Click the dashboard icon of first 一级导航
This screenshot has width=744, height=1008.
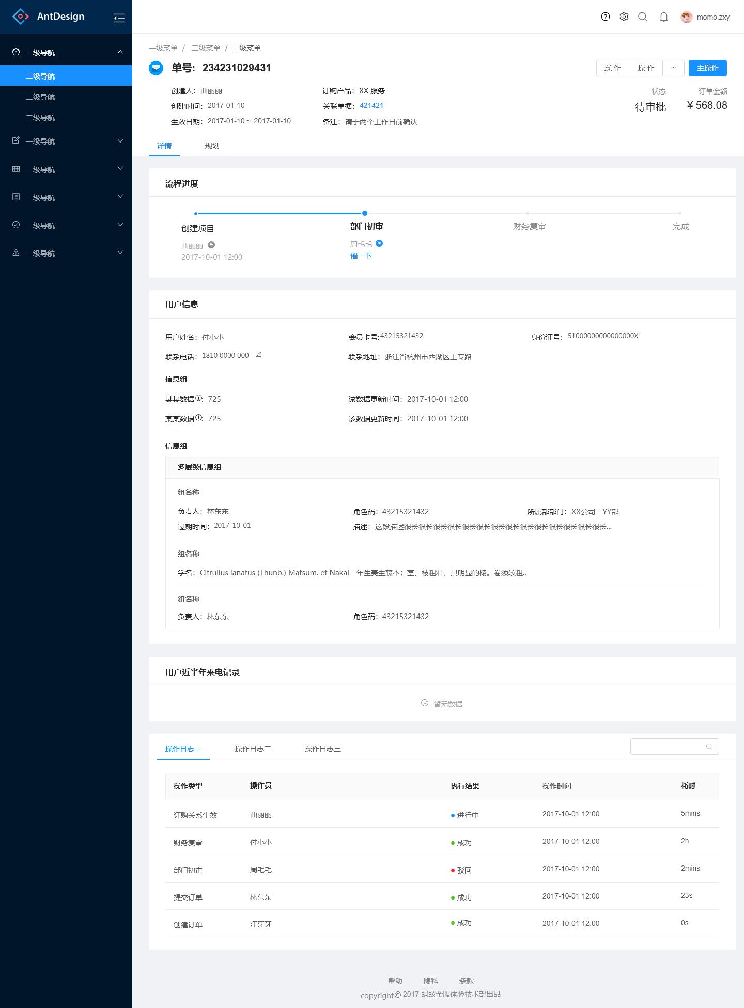tap(16, 52)
